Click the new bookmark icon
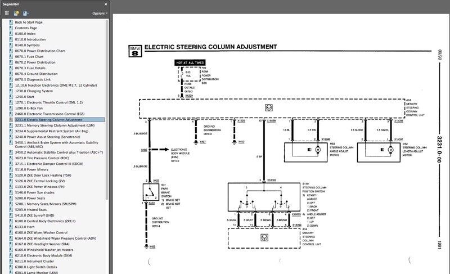The width and height of the screenshot is (450, 274). (17, 13)
